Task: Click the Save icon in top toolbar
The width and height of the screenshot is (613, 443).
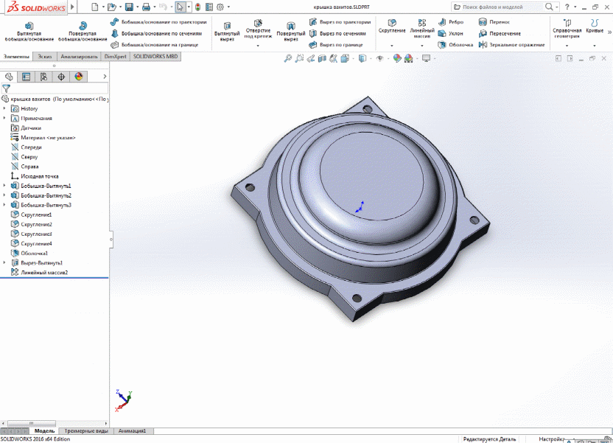Action: click(129, 7)
